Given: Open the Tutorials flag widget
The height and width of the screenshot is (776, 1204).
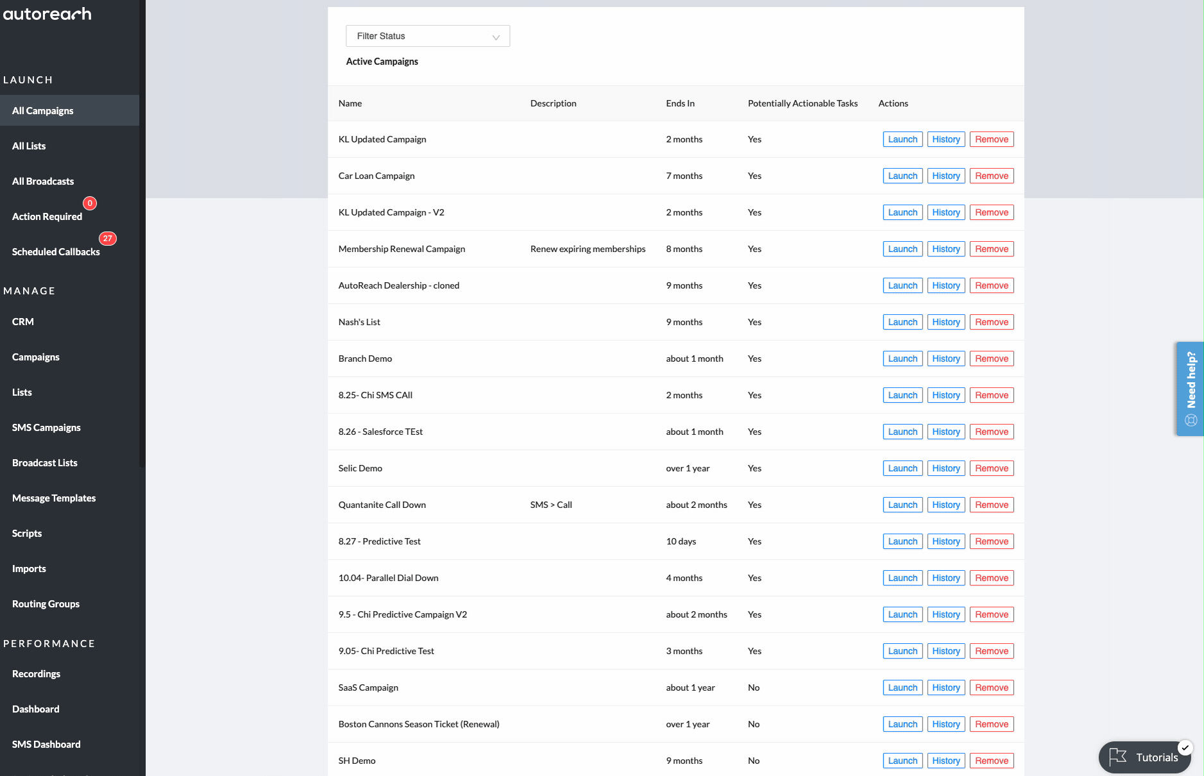Looking at the screenshot, I should tap(1145, 757).
